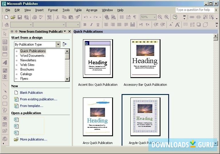Select the Line tool in the Objects bar

pos(5,85)
